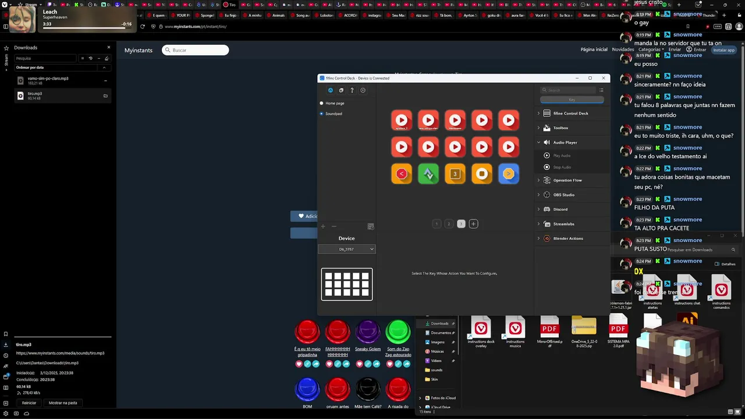Open Control Deck settings gear icon

tap(363, 90)
